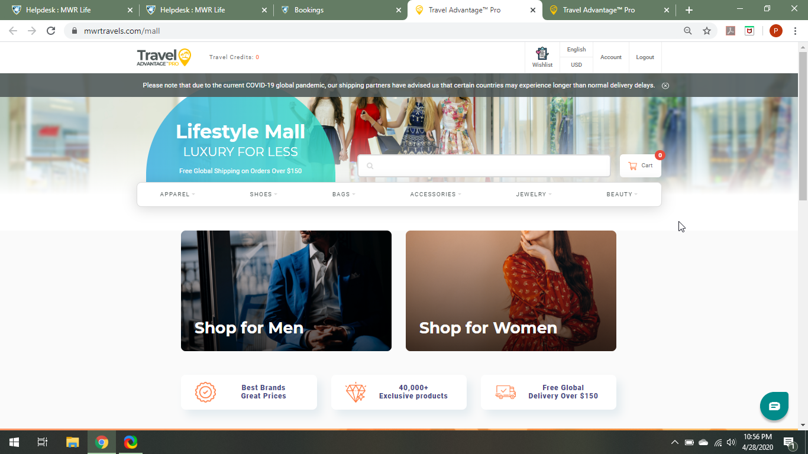Open Shop for Women banner
The width and height of the screenshot is (808, 454).
511,291
